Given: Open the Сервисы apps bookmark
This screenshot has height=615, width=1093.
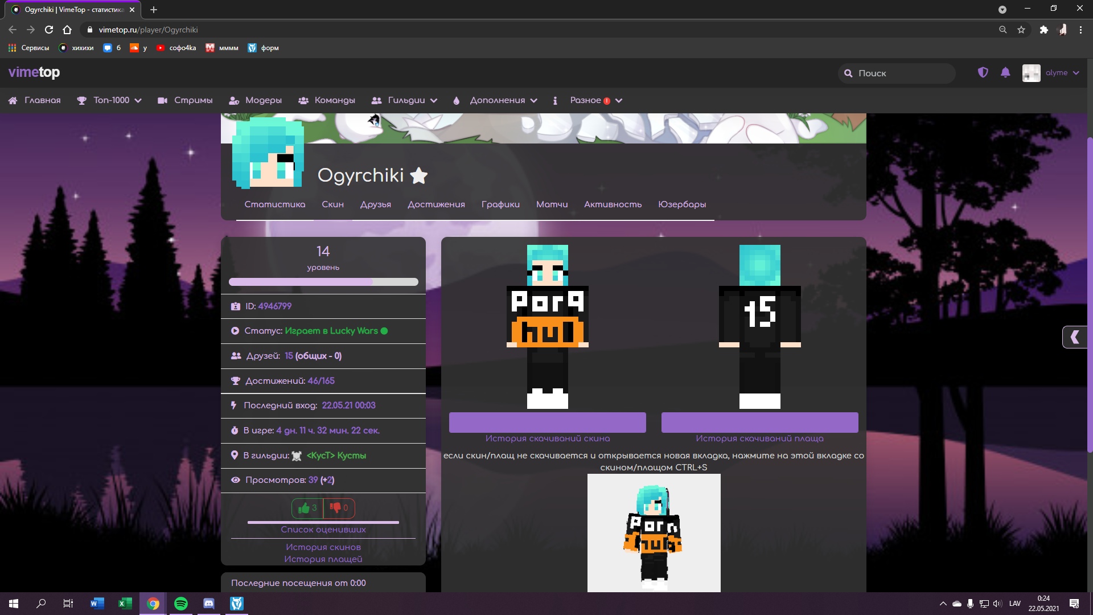Looking at the screenshot, I should tap(29, 48).
